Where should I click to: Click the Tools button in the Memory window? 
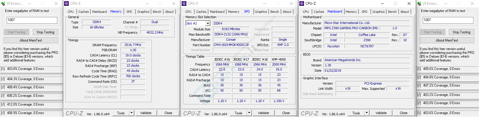(x=121, y=113)
